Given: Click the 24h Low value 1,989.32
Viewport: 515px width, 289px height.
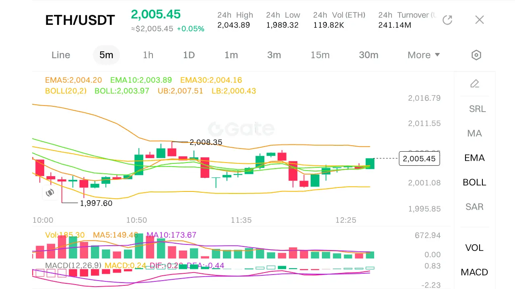Looking at the screenshot, I should [x=282, y=25].
